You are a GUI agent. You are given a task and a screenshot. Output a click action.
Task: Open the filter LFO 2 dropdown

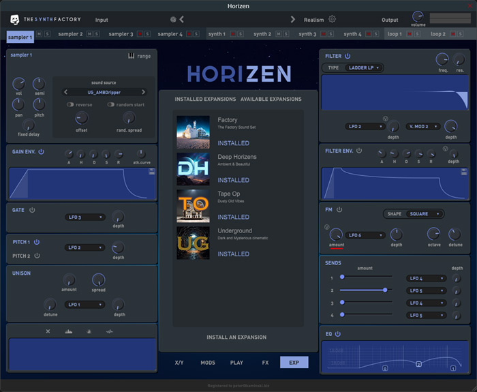click(365, 126)
